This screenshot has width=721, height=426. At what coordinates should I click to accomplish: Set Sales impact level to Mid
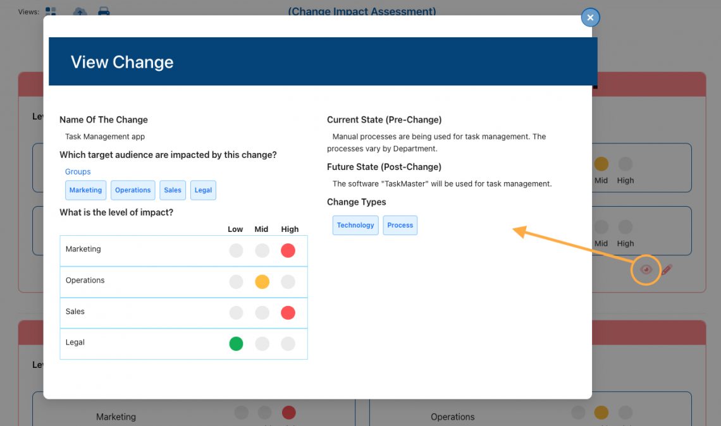pyautogui.click(x=262, y=312)
